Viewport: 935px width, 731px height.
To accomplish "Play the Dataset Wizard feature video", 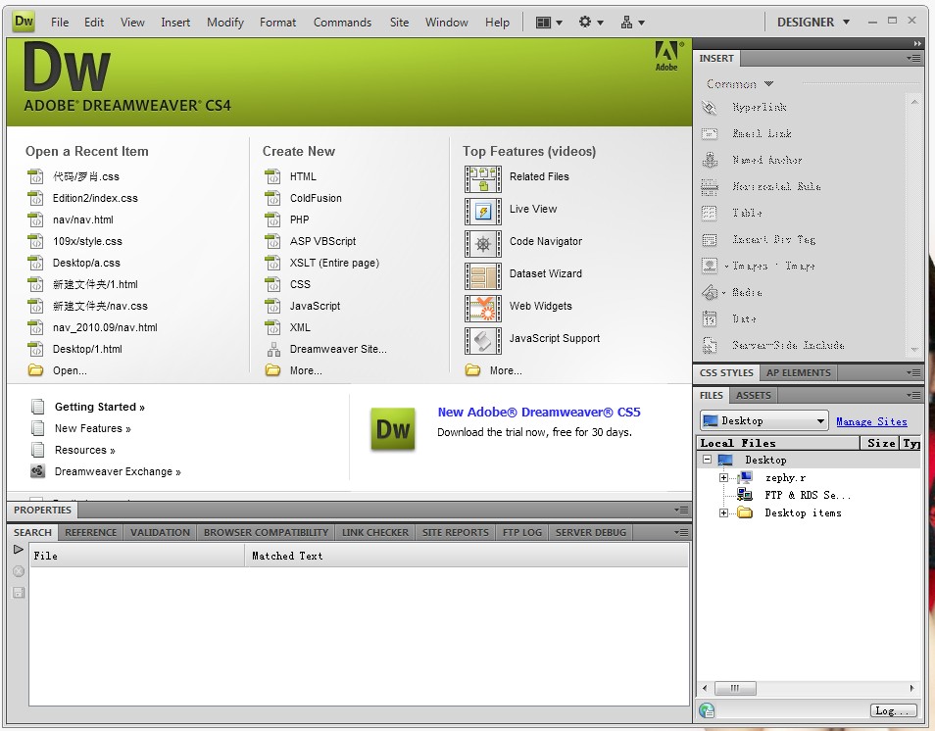I will [483, 275].
